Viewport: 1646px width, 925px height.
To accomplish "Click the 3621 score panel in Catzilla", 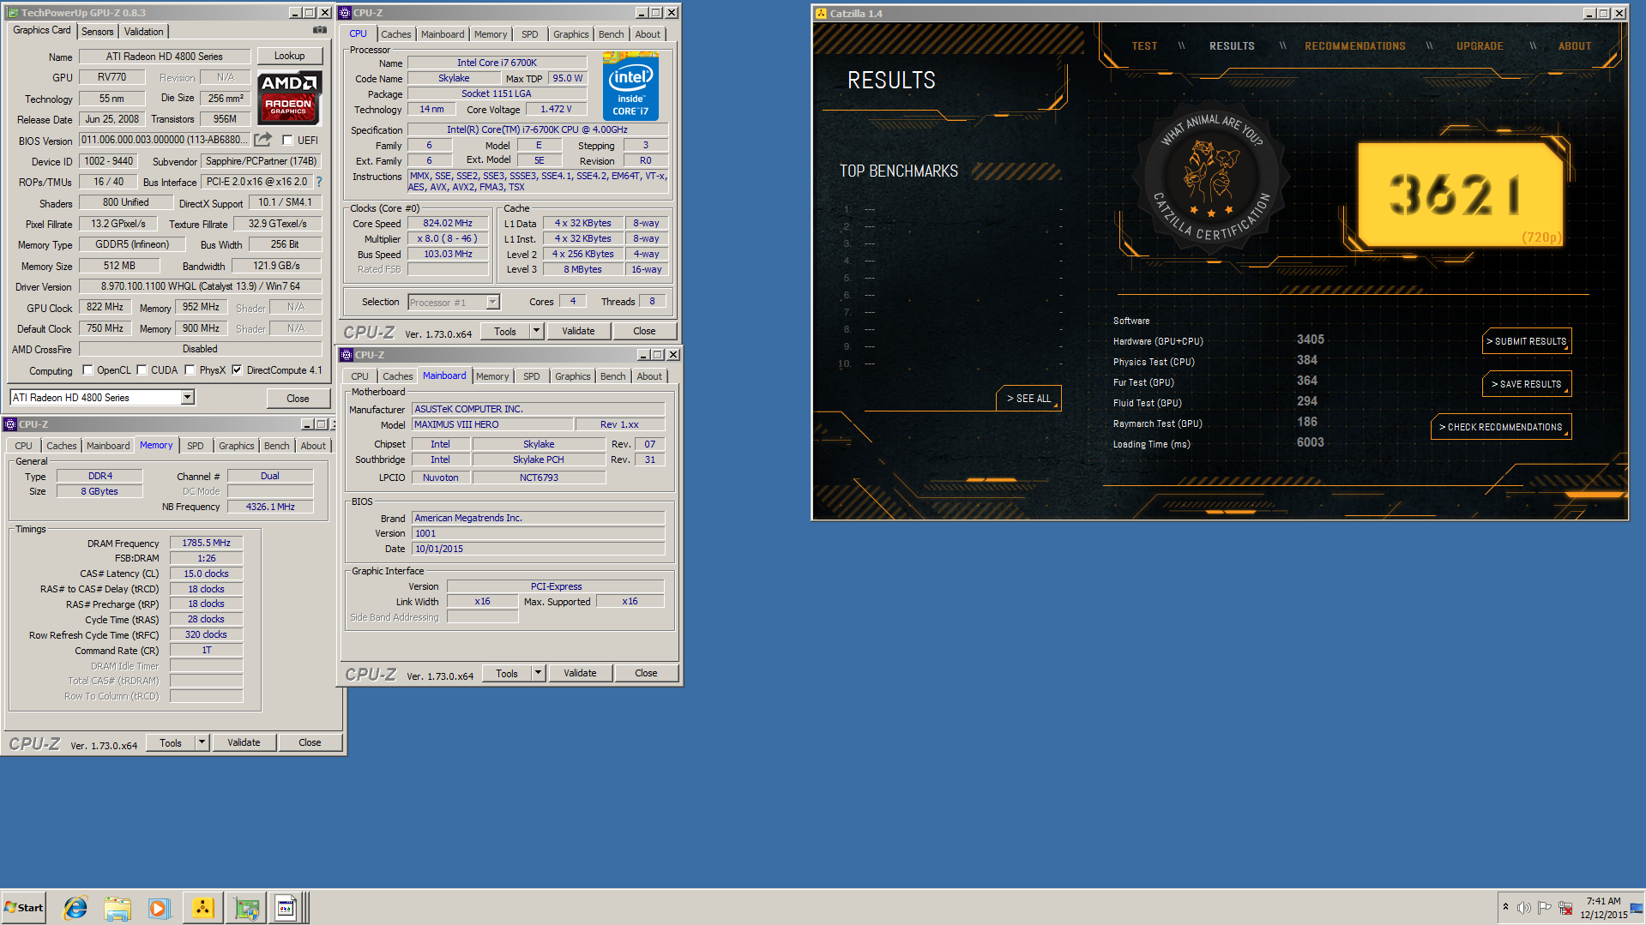I will click(1459, 195).
